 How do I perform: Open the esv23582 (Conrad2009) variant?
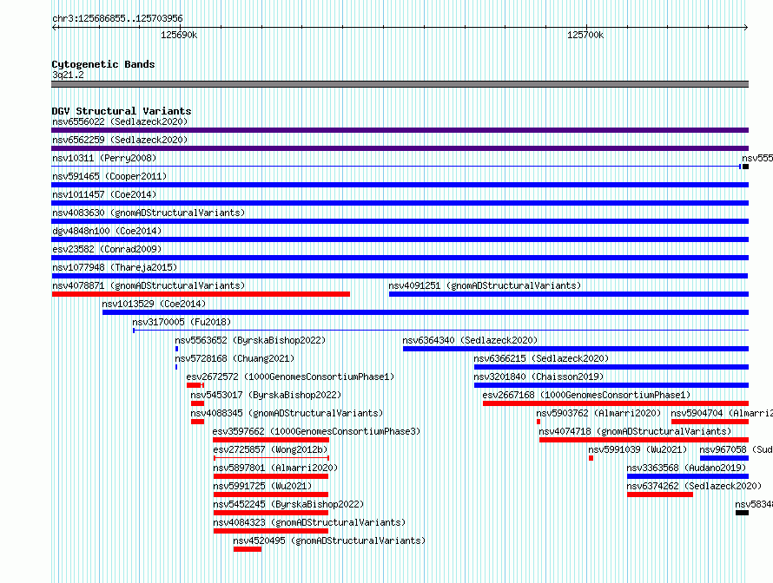pyautogui.click(x=107, y=249)
